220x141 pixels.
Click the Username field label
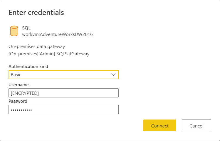19,84
